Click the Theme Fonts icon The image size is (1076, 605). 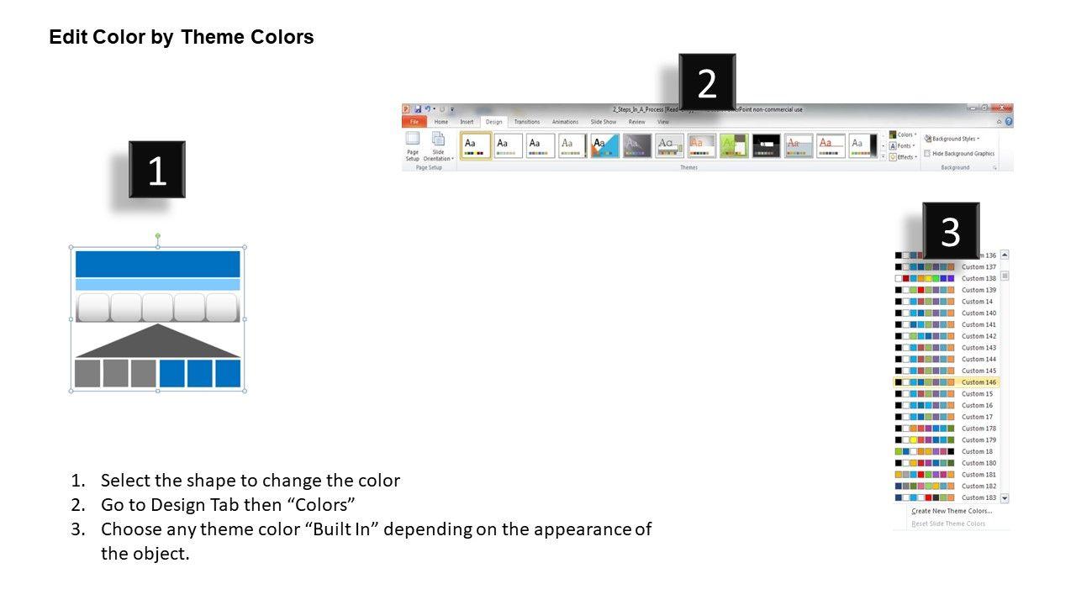[893, 146]
